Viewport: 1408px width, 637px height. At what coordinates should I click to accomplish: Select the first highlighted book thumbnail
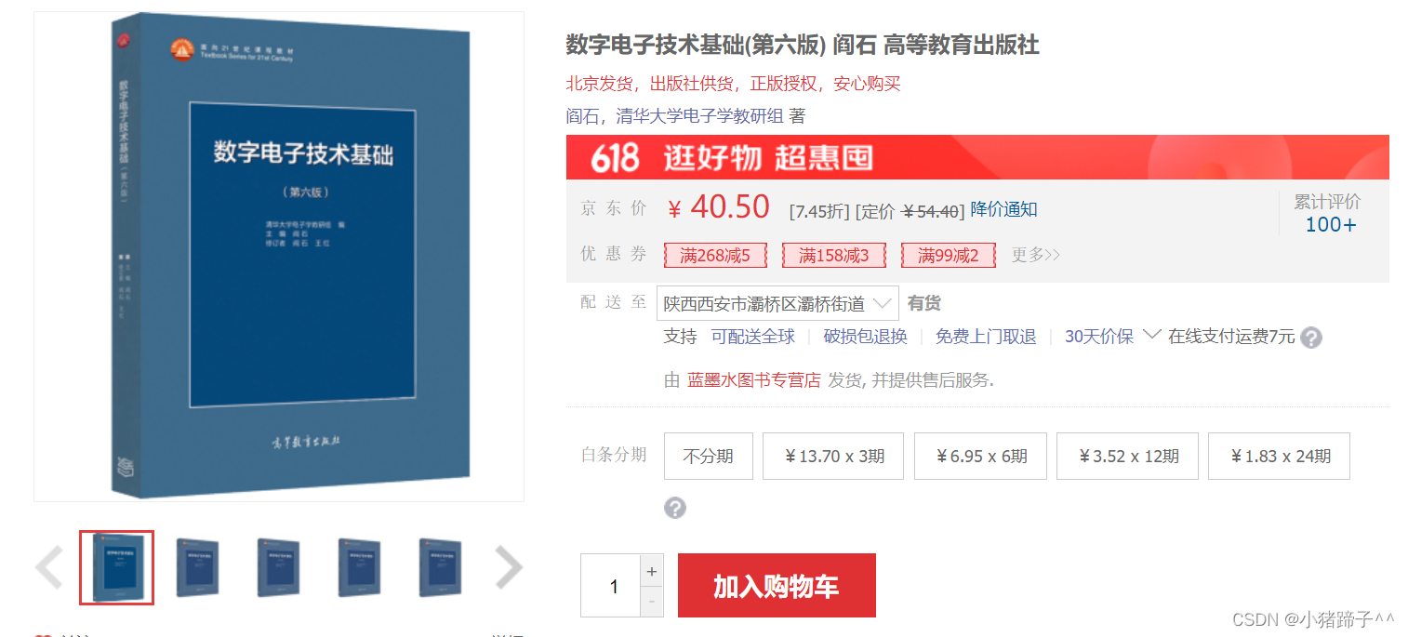pos(116,567)
